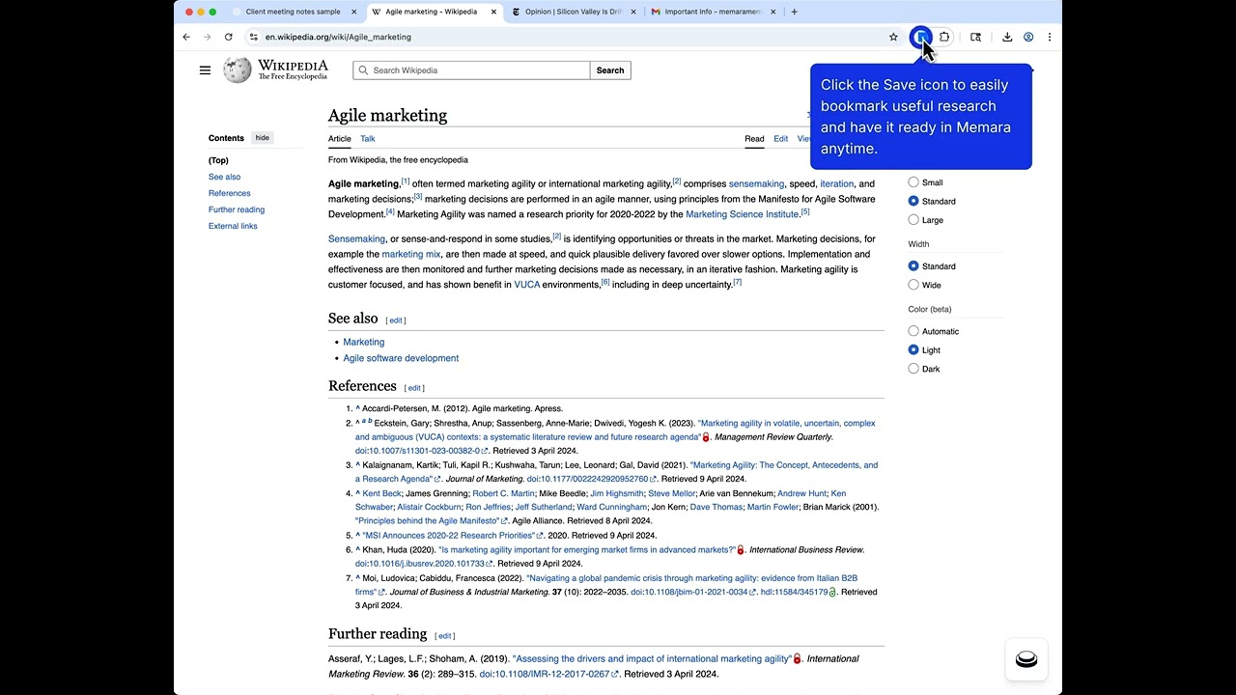
Task: Select the Standard text size radio button
Action: 913,201
